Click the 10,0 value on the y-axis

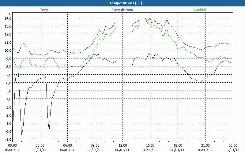(x=8, y=50)
